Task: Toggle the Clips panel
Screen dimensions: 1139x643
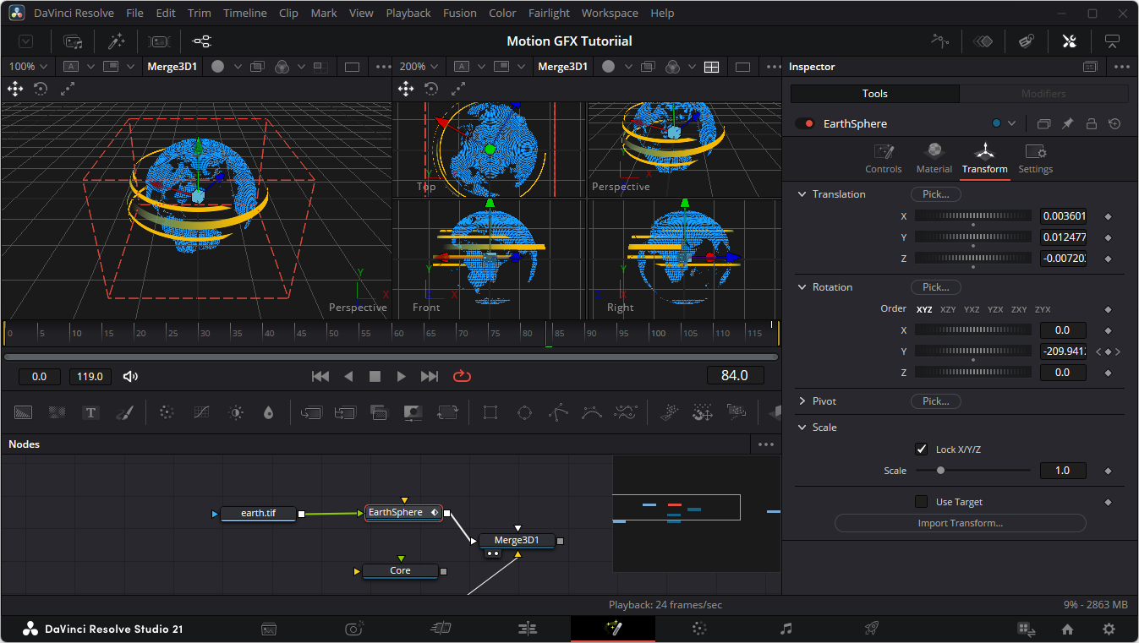Action: 159,41
